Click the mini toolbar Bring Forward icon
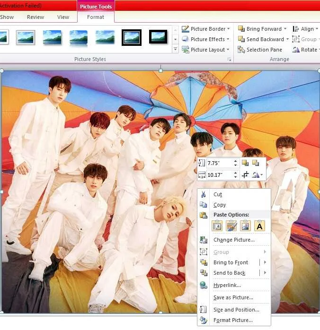This screenshot has width=320, height=330. click(x=245, y=163)
